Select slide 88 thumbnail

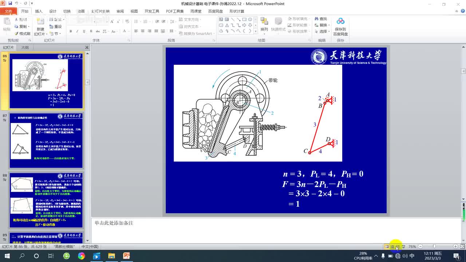tap(46, 201)
